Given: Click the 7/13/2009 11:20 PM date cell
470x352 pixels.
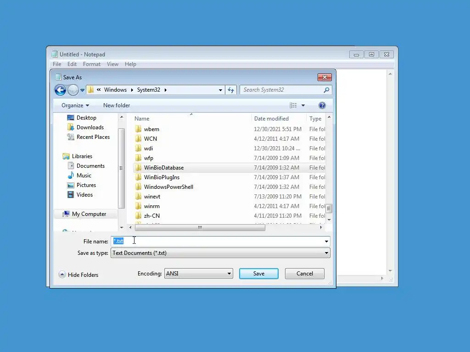Looking at the screenshot, I should click(278, 196).
